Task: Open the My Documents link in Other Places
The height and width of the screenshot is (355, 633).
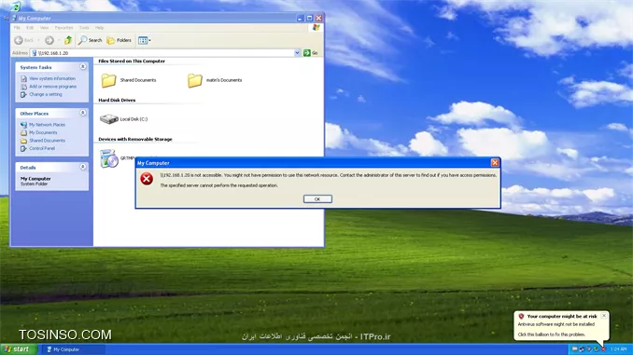Action: coord(43,132)
